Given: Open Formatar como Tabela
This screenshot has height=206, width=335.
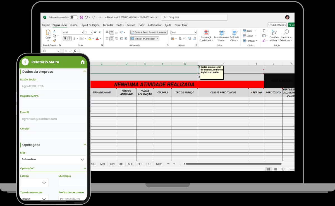Looking at the screenshot, I should pyautogui.click(x=221, y=33).
